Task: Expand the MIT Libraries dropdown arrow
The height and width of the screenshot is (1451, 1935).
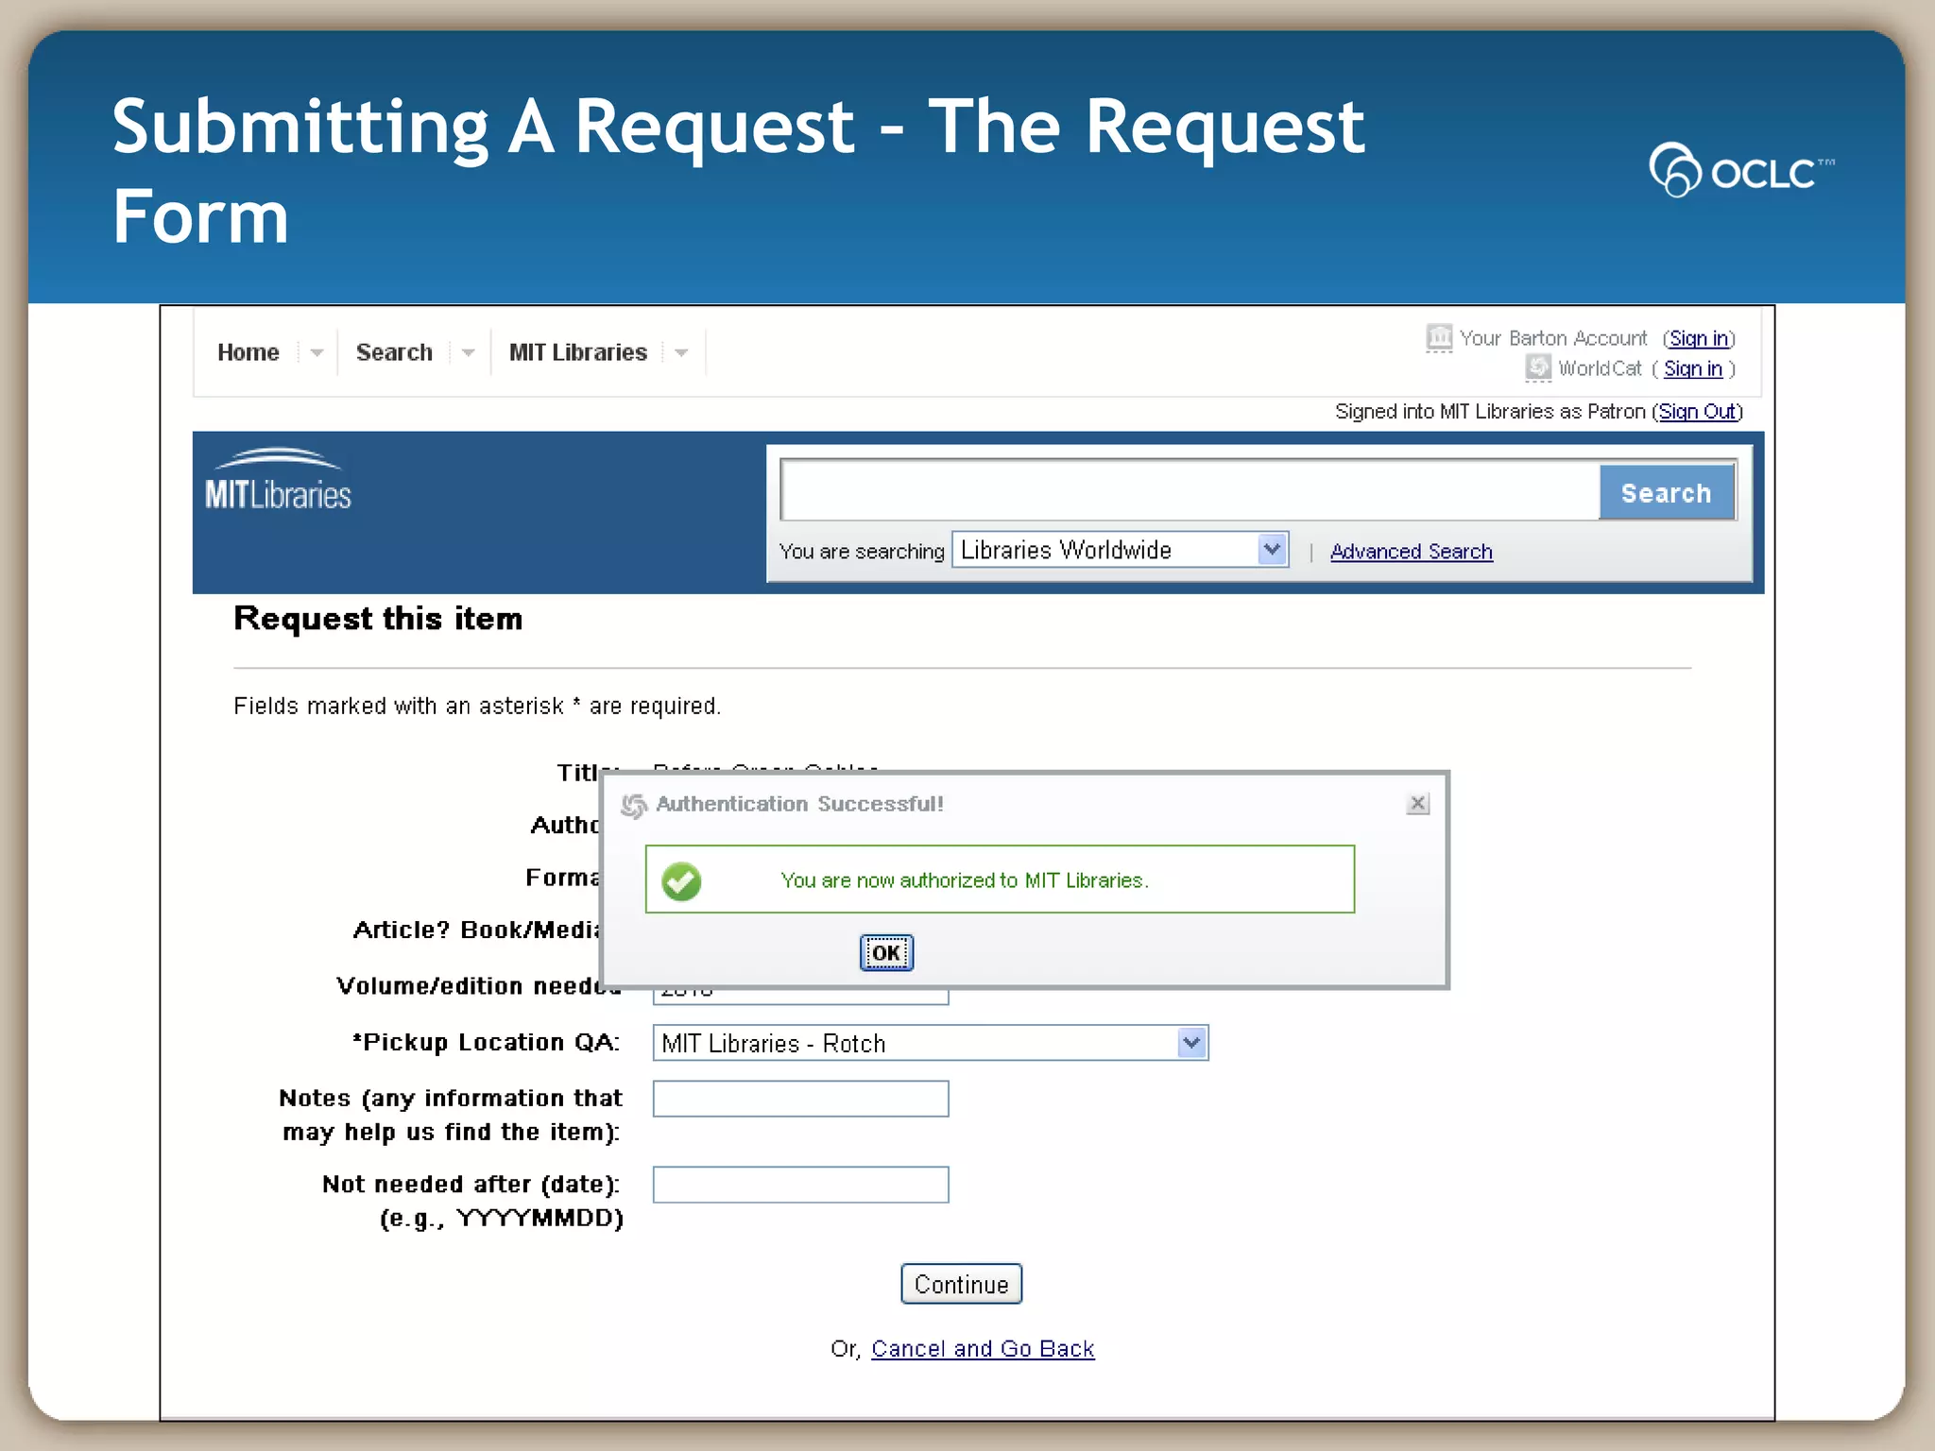Action: pyautogui.click(x=681, y=352)
